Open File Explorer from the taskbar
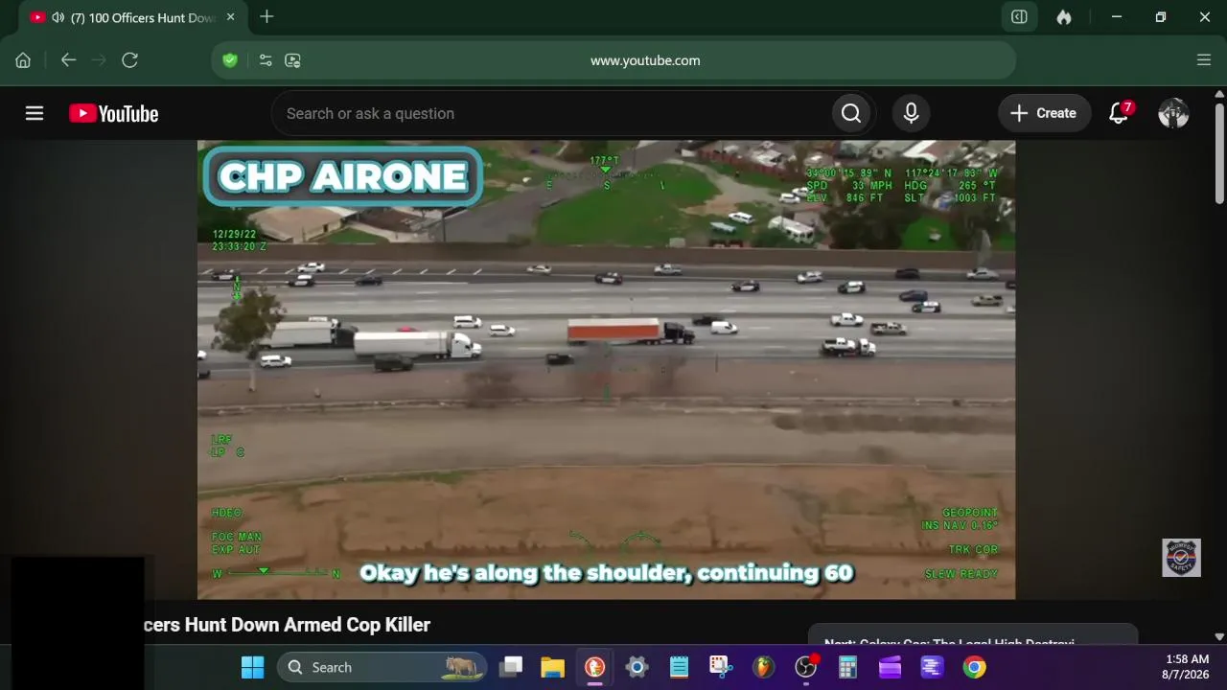 click(x=552, y=667)
